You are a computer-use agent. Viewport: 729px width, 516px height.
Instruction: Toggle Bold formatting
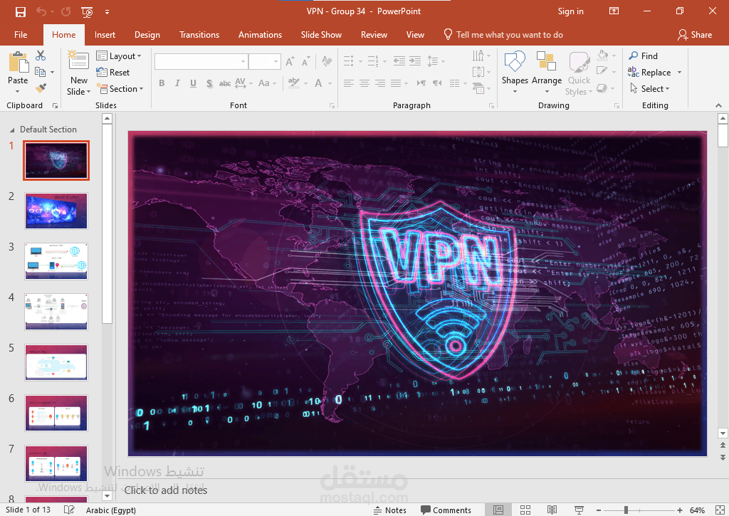click(162, 83)
